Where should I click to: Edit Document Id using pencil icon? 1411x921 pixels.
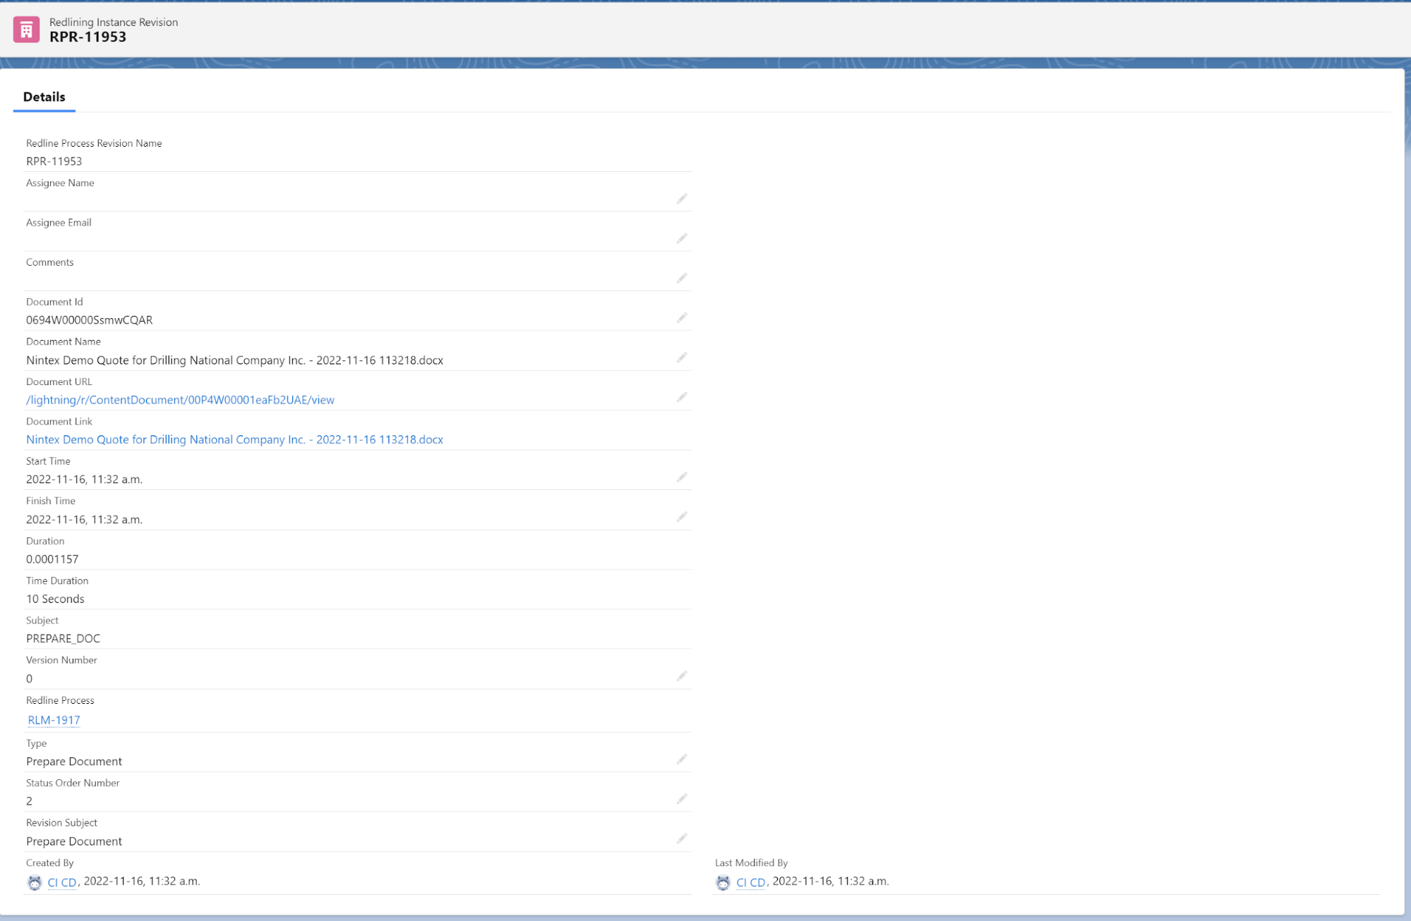click(x=681, y=318)
